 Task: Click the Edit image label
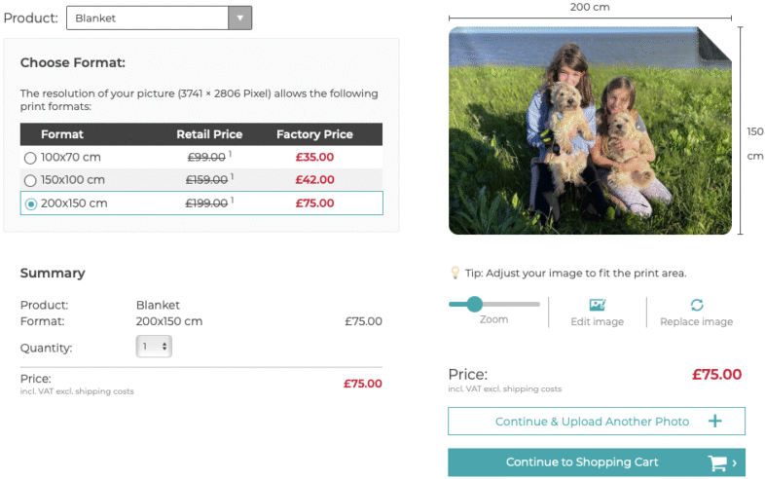pos(598,322)
